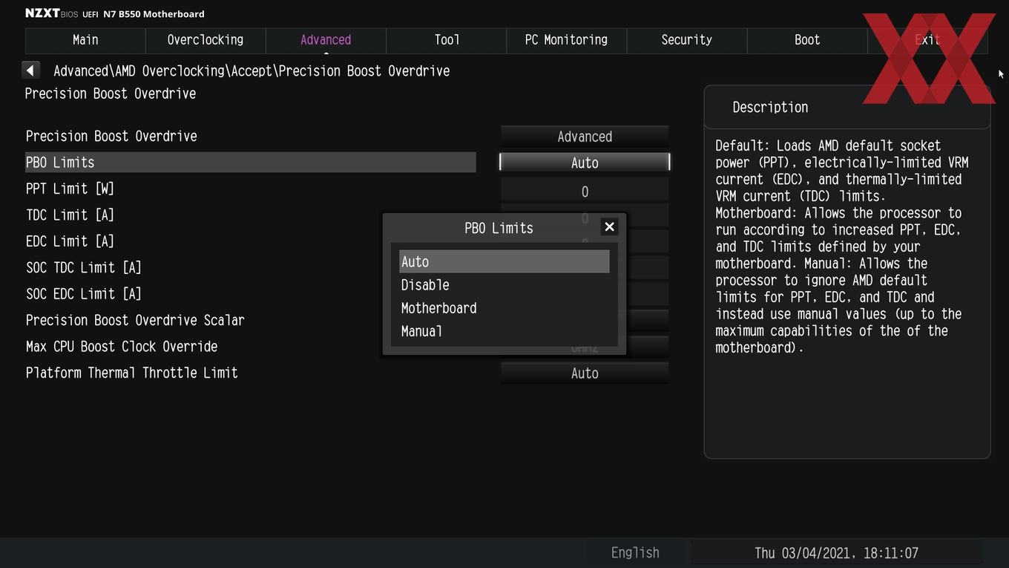Open the Main tab

[85, 40]
